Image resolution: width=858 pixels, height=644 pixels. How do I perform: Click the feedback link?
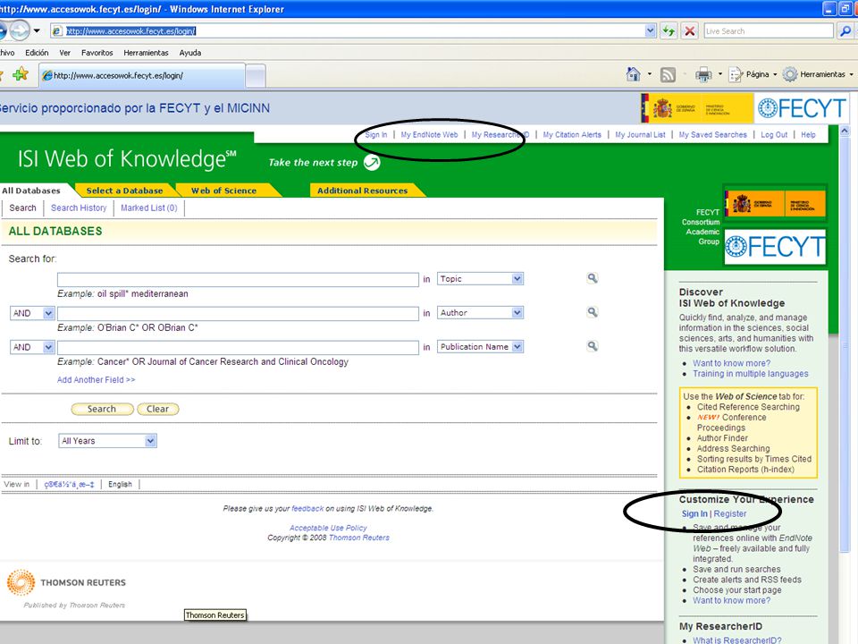[307, 509]
